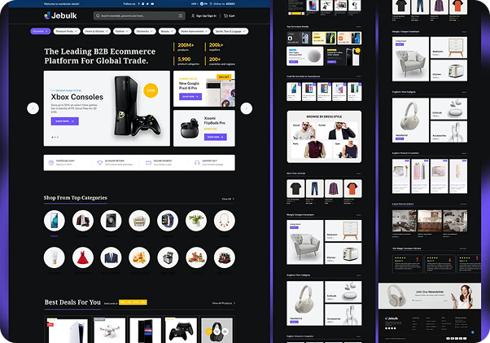The height and width of the screenshot is (343, 490).
Task: Select the men's suit category circle
Action: [x=111, y=257]
